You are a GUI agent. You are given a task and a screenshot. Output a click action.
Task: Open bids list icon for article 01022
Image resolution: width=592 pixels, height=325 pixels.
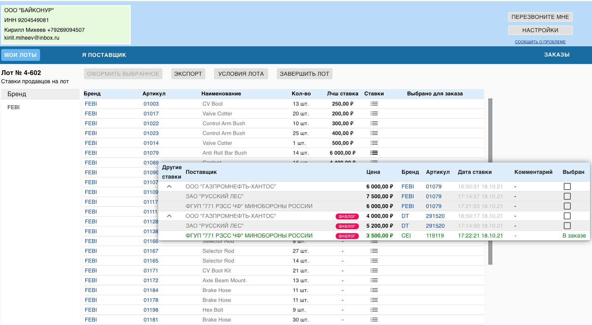(374, 123)
